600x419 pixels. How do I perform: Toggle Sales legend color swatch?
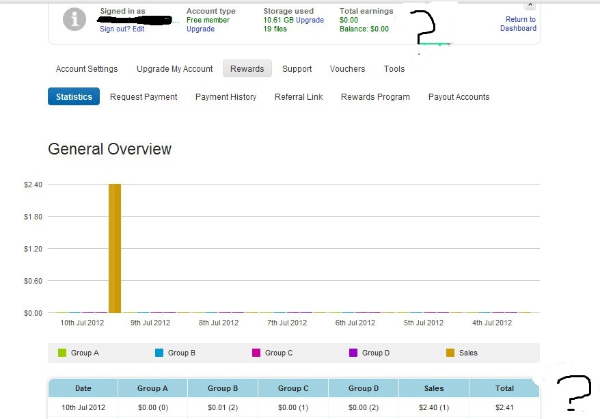[x=450, y=353]
